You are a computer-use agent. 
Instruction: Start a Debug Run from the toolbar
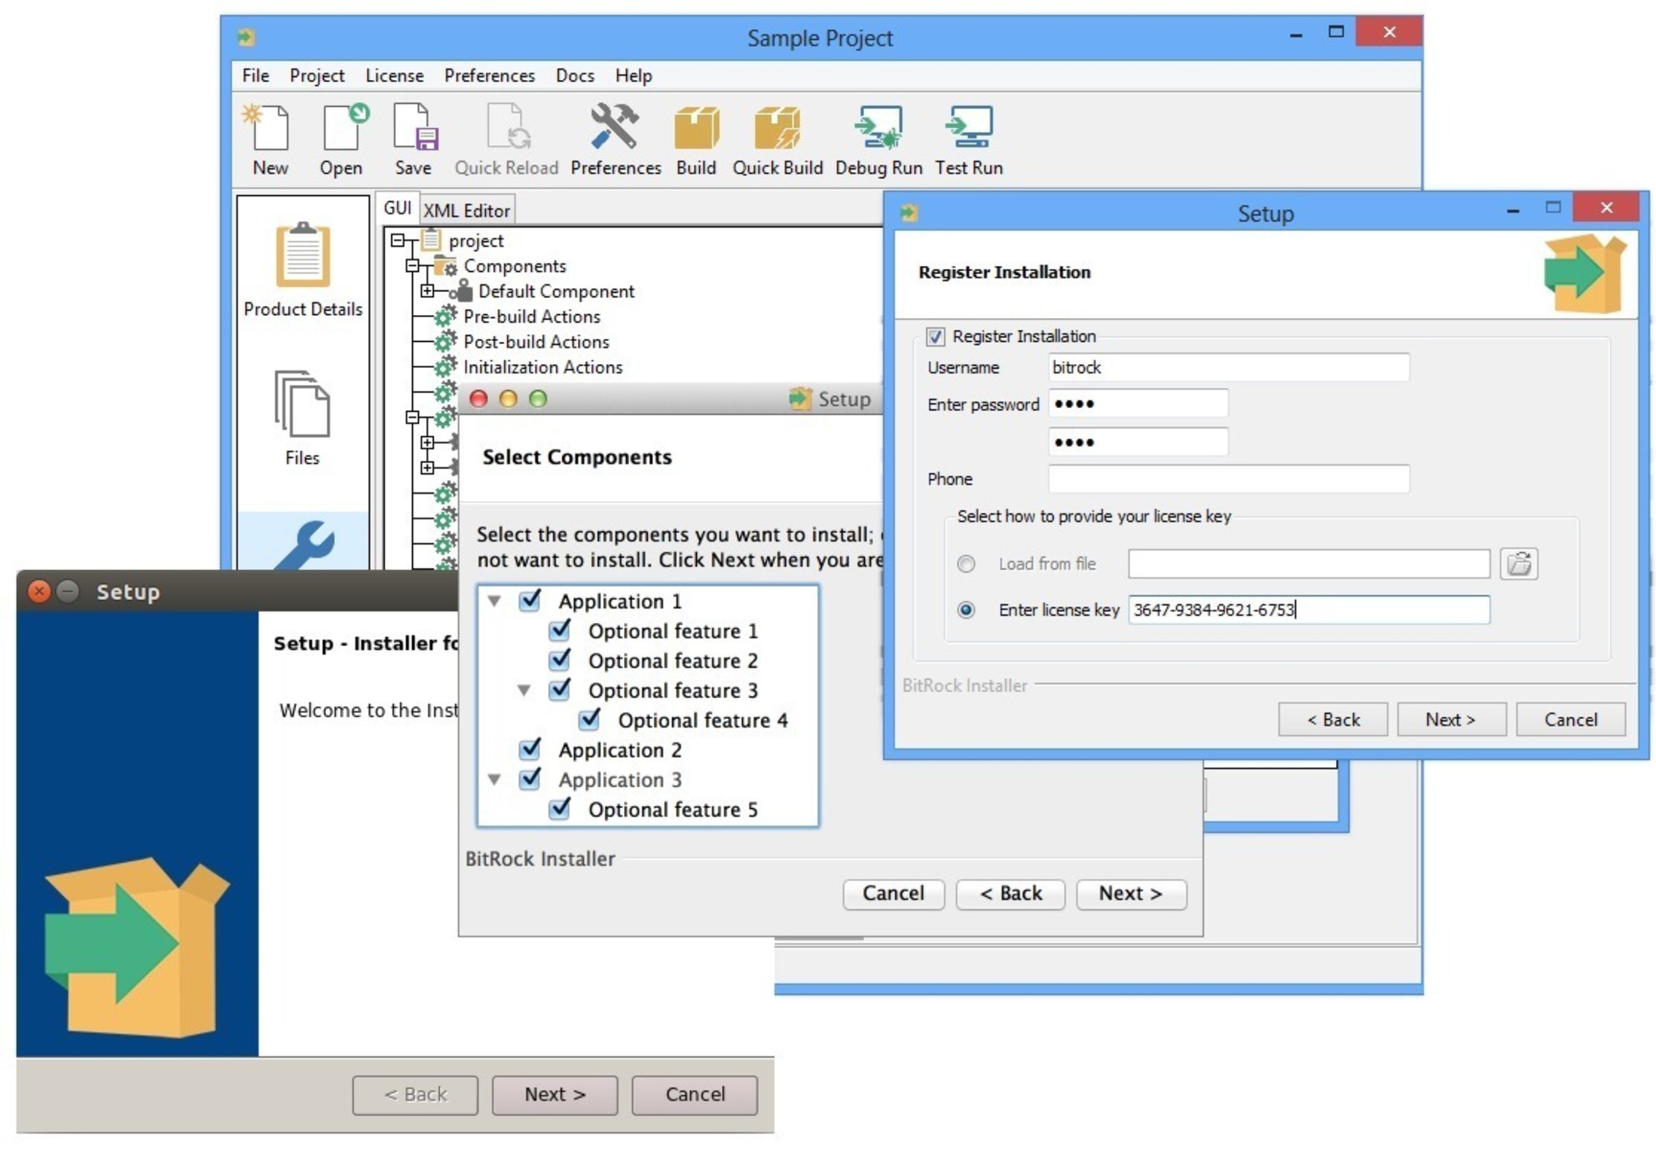pyautogui.click(x=878, y=127)
